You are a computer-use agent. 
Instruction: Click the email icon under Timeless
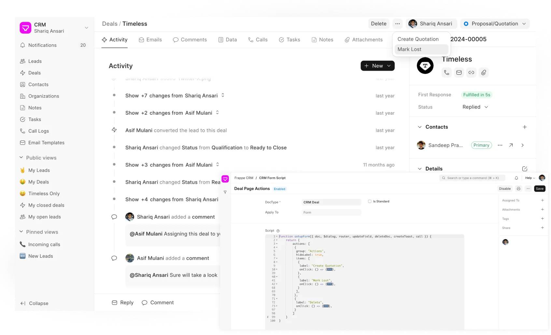click(x=459, y=72)
